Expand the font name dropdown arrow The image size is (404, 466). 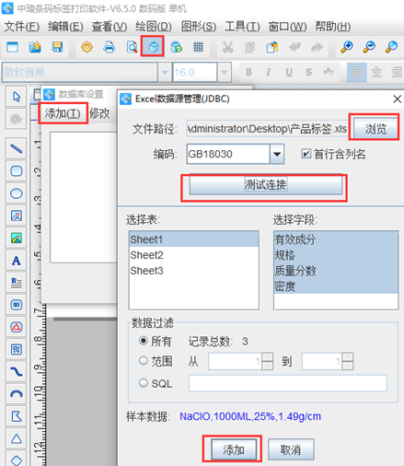click(165, 73)
